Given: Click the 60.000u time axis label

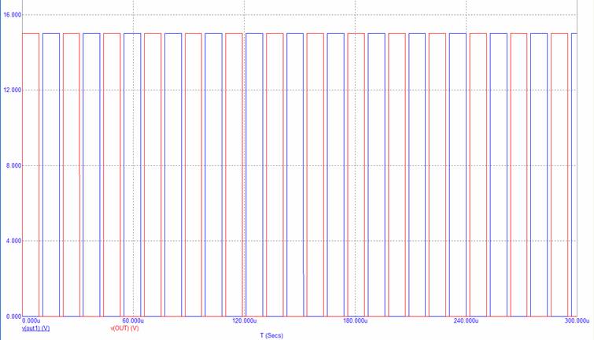Looking at the screenshot, I should 133,321.
